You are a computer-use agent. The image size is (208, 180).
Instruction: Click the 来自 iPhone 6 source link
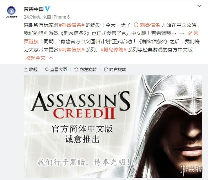56,17
